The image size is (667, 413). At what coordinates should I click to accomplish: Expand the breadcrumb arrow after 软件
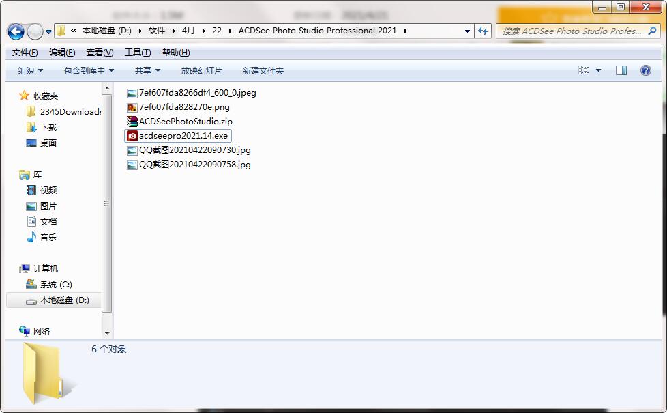tap(173, 31)
